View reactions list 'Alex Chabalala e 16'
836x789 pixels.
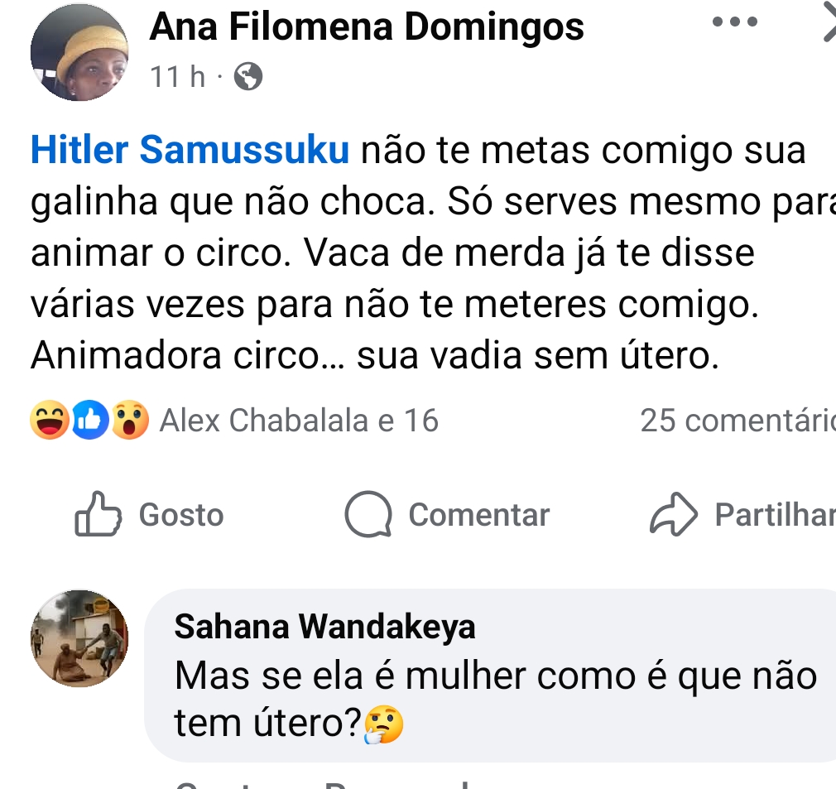[x=299, y=421]
